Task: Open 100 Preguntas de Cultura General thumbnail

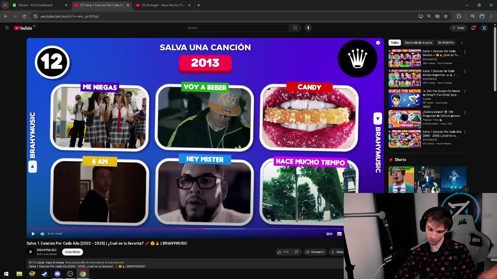Action: (x=405, y=119)
